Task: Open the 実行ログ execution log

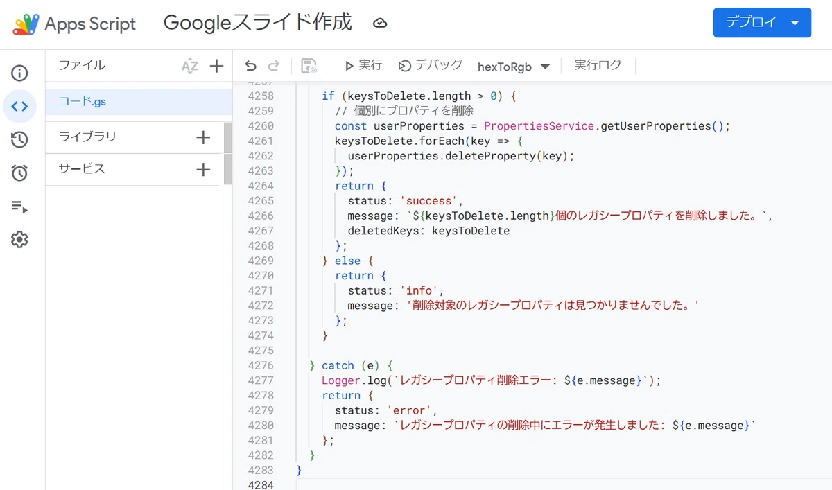Action: pyautogui.click(x=598, y=65)
